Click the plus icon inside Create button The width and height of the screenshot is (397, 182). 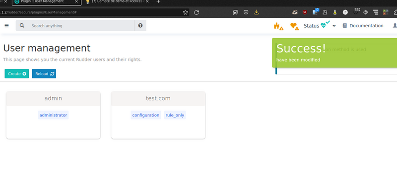pos(24,74)
